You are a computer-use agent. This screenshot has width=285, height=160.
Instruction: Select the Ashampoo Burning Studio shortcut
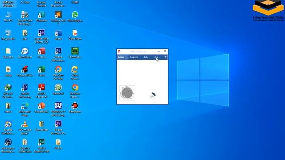[8, 146]
